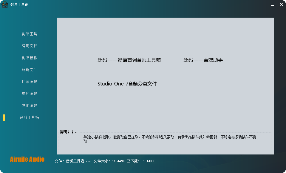This screenshot has width=286, height=173.
Task: Click the 音频工具箱.rar download status text
Action: point(104,161)
